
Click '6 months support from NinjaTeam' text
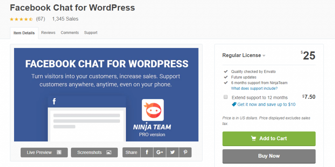click(x=259, y=83)
